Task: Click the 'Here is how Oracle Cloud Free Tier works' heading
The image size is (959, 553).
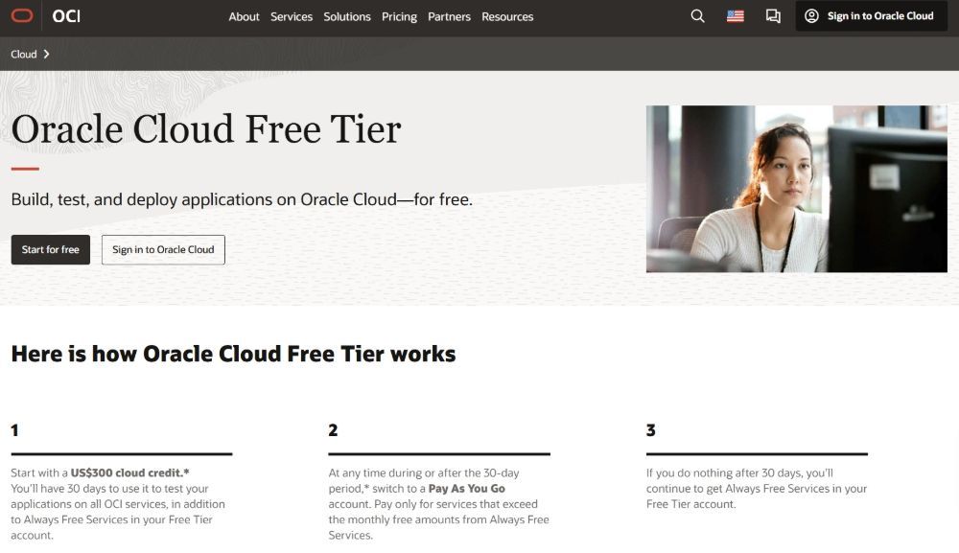Action: point(233,354)
